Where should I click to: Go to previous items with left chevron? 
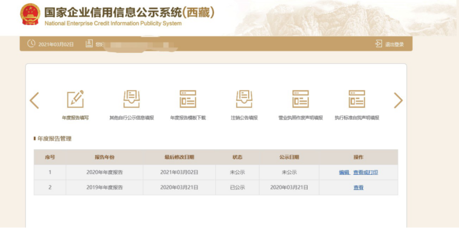pos(34,100)
